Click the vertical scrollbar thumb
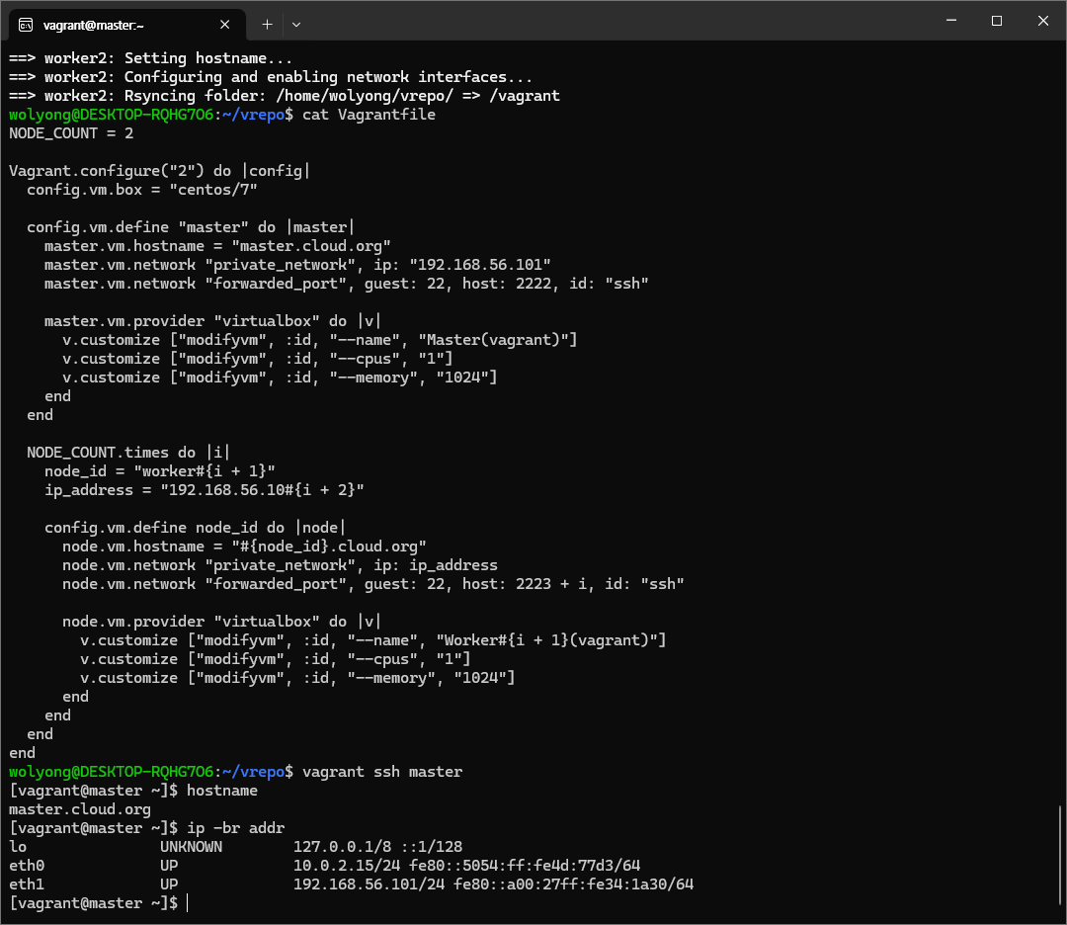1067x925 pixels. pos(1060,858)
